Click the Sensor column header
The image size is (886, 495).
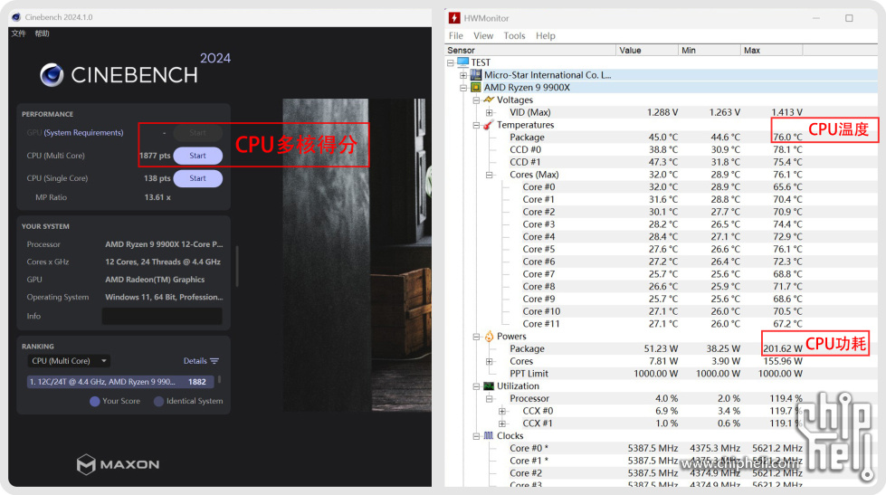click(x=530, y=51)
